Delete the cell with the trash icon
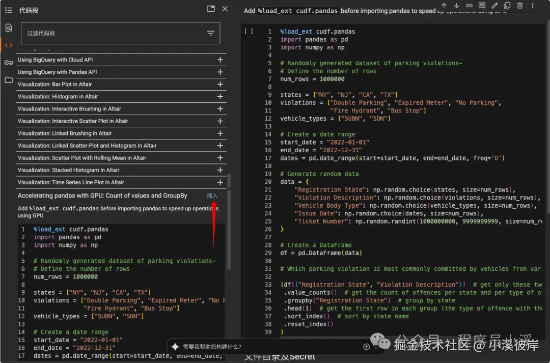 click(520, 5)
